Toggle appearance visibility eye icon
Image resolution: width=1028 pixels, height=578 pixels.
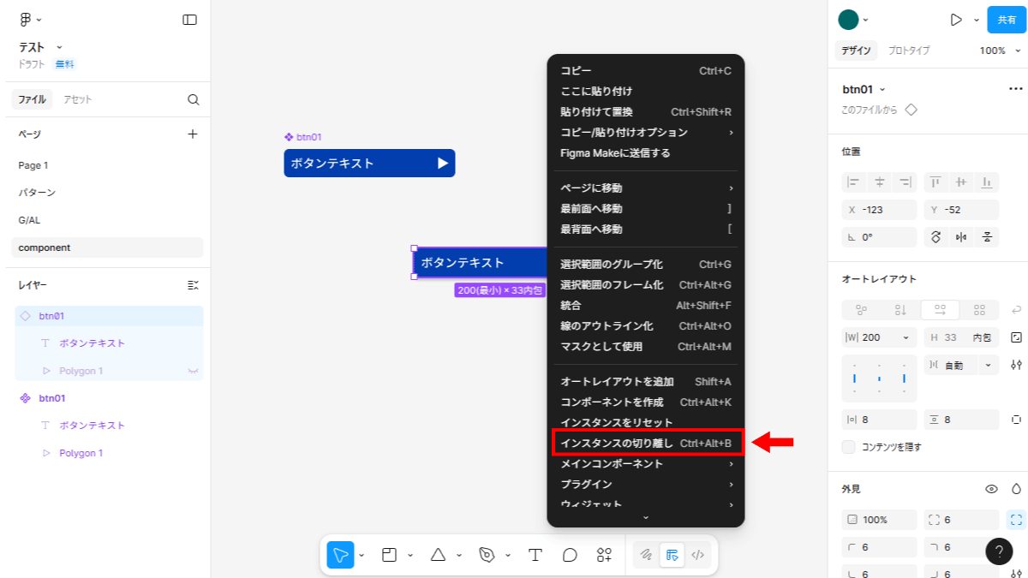(991, 489)
